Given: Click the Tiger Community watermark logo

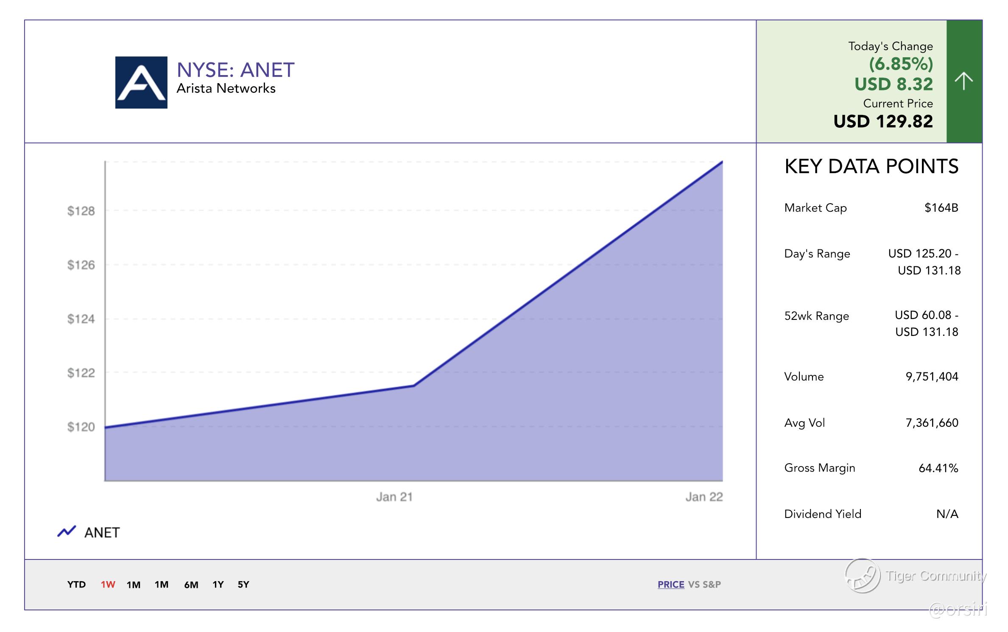Looking at the screenshot, I should [862, 576].
